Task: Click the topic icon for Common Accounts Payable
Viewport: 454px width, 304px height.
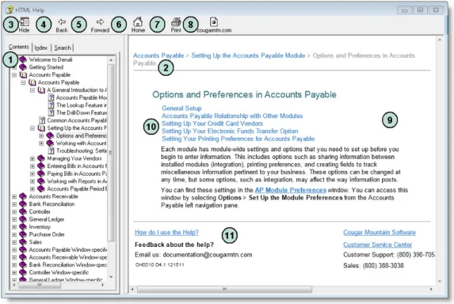Action: 42,120
